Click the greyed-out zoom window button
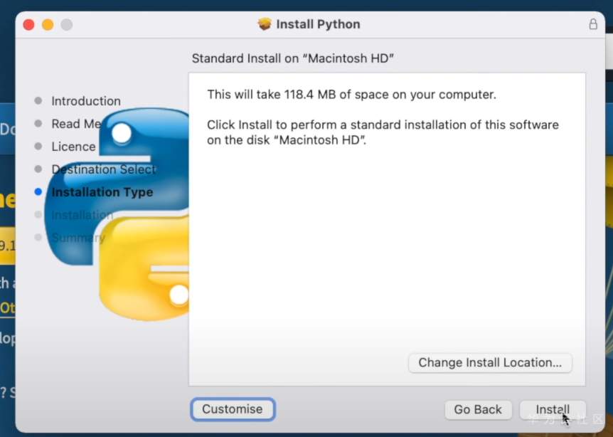The width and height of the screenshot is (613, 437). tap(66, 25)
